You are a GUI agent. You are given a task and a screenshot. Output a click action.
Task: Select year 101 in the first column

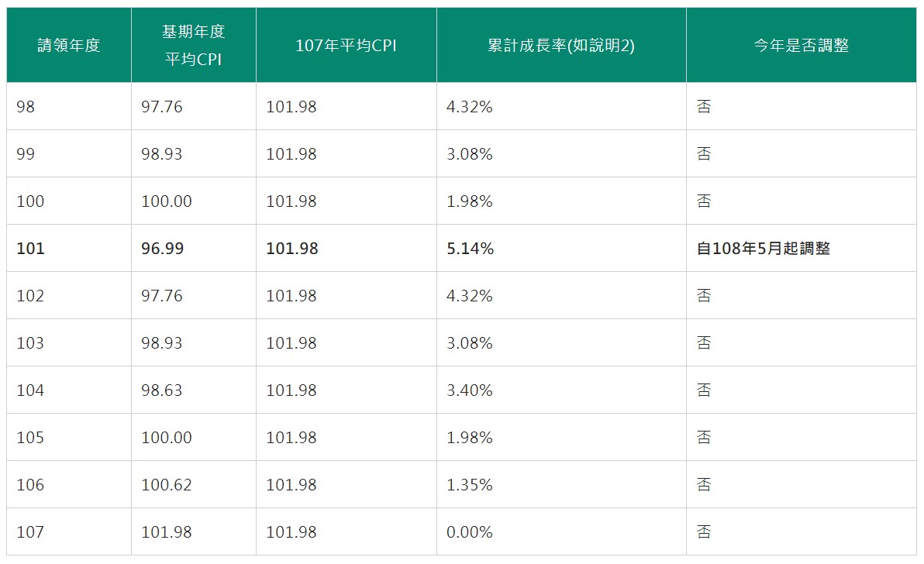tap(31, 249)
